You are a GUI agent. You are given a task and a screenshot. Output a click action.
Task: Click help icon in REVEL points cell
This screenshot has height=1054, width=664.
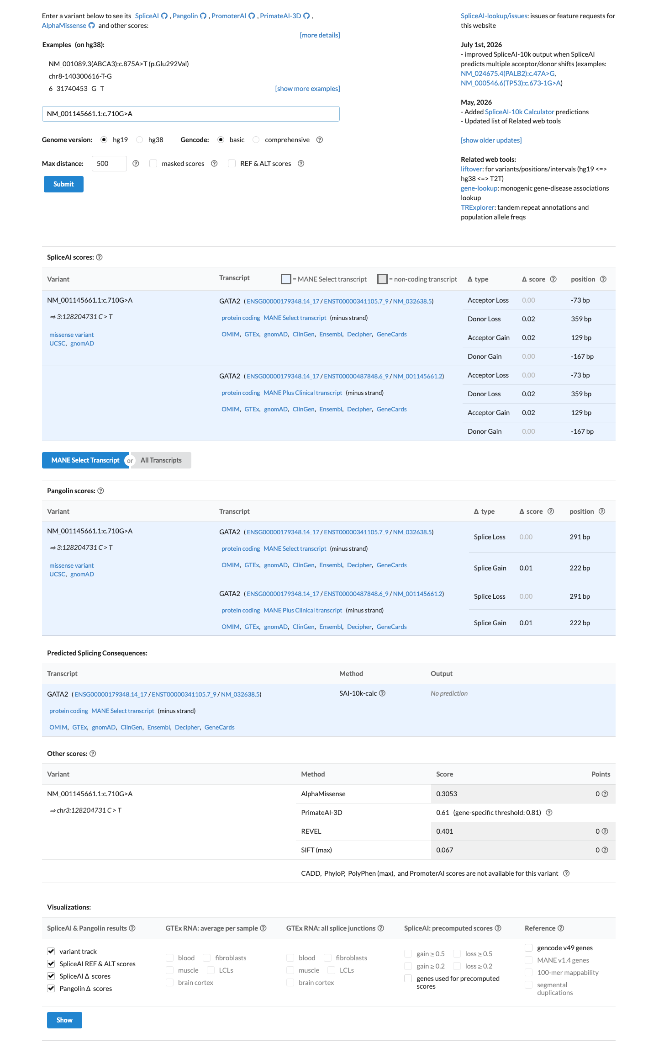click(x=605, y=831)
